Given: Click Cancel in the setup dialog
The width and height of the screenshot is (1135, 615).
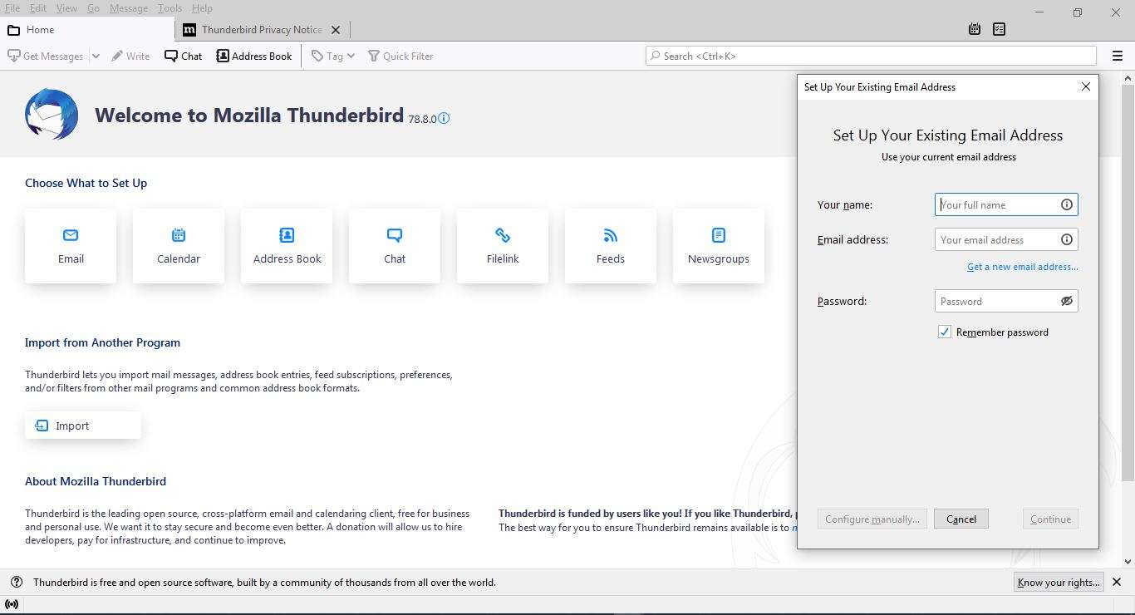Looking at the screenshot, I should pyautogui.click(x=961, y=519).
